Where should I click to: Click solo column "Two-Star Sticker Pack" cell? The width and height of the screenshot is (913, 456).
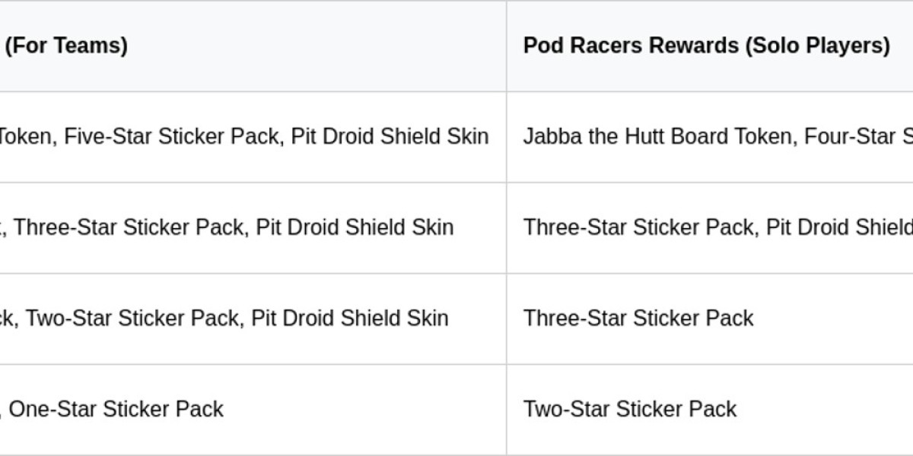point(629,409)
